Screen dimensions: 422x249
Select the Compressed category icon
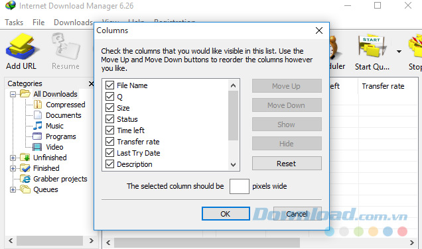coord(38,105)
